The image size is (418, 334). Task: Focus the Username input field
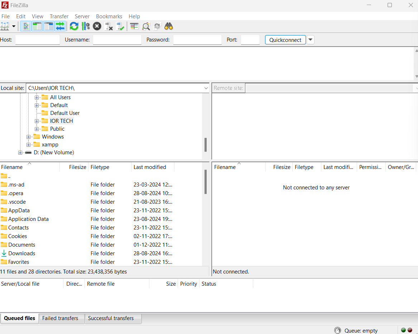pyautogui.click(x=117, y=40)
